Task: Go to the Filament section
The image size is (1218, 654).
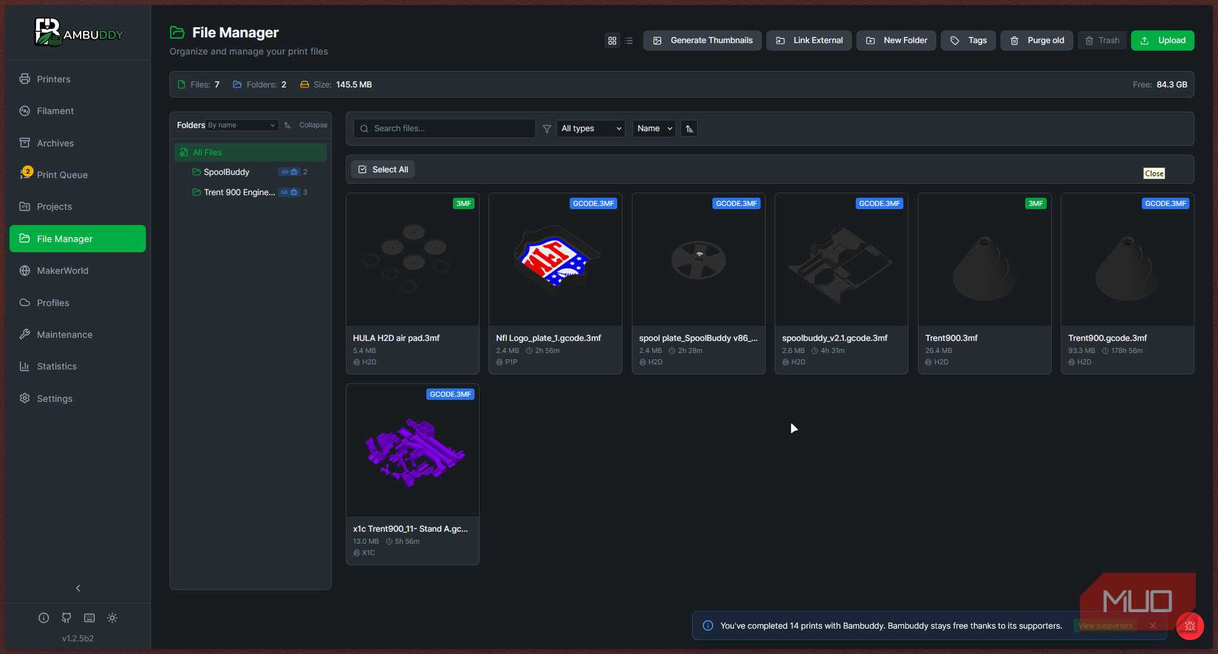Action: [77, 111]
